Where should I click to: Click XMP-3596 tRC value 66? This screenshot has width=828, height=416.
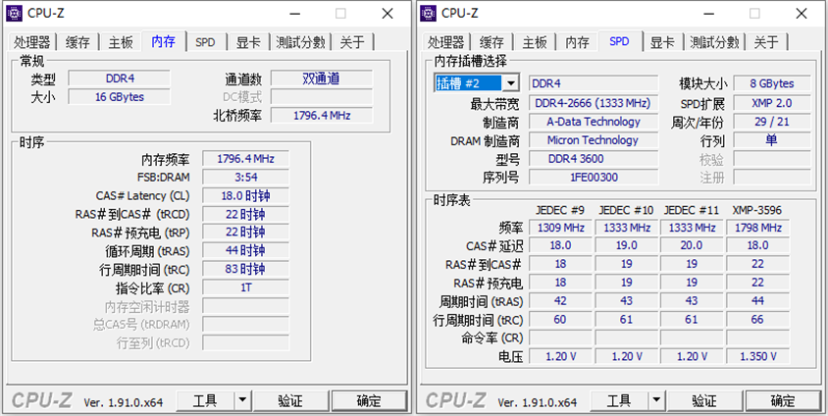click(x=758, y=320)
